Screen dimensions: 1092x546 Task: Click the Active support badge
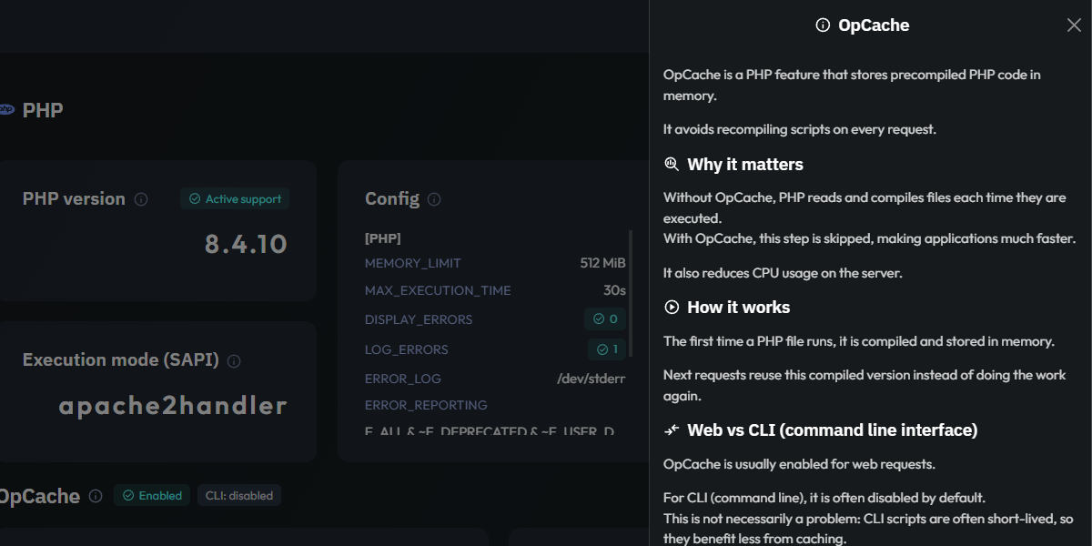pos(235,199)
